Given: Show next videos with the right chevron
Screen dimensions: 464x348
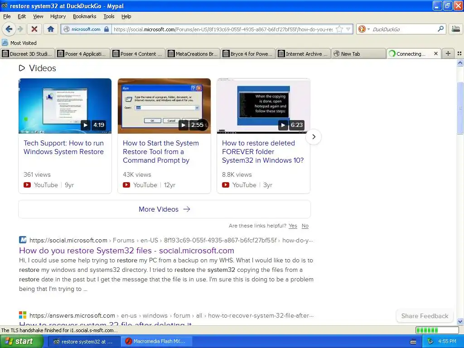Looking at the screenshot, I should click(314, 137).
